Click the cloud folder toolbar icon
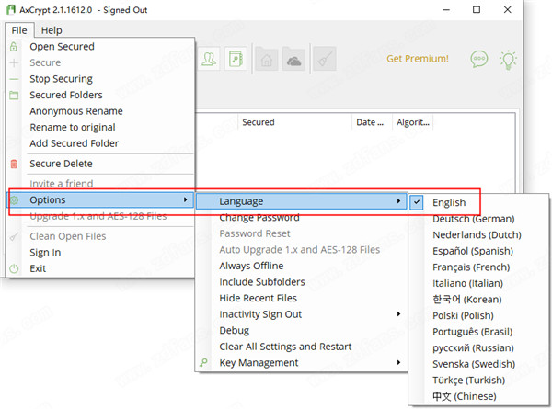This screenshot has width=552, height=409. click(293, 59)
